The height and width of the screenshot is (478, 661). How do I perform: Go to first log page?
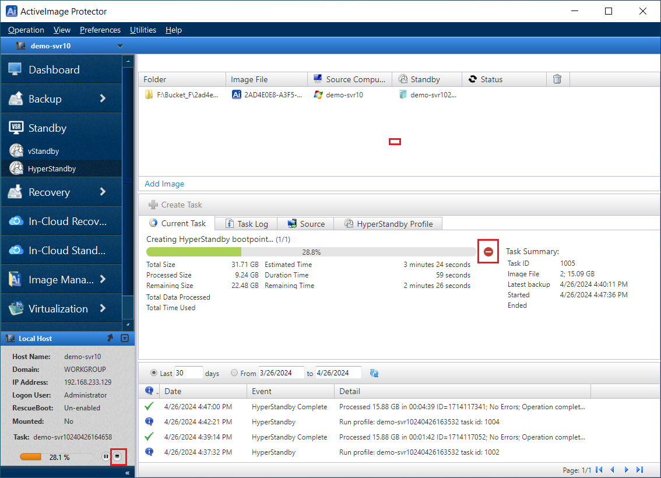pyautogui.click(x=599, y=470)
